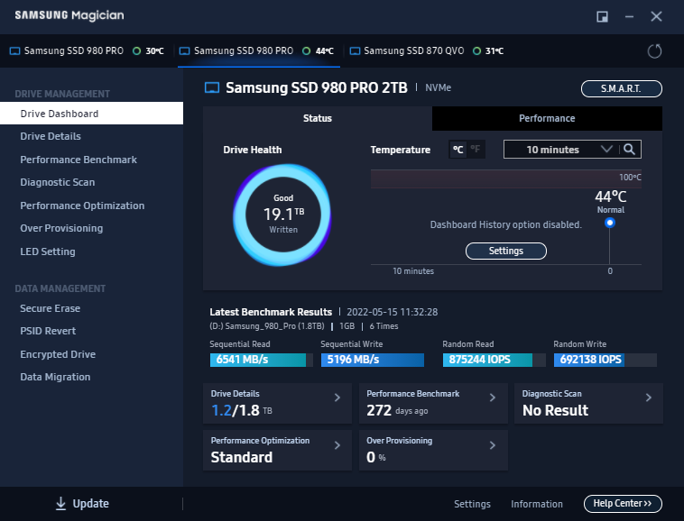Image resolution: width=684 pixels, height=521 pixels.
Task: Open Drive Dashboard in sidebar
Action: coord(92,114)
